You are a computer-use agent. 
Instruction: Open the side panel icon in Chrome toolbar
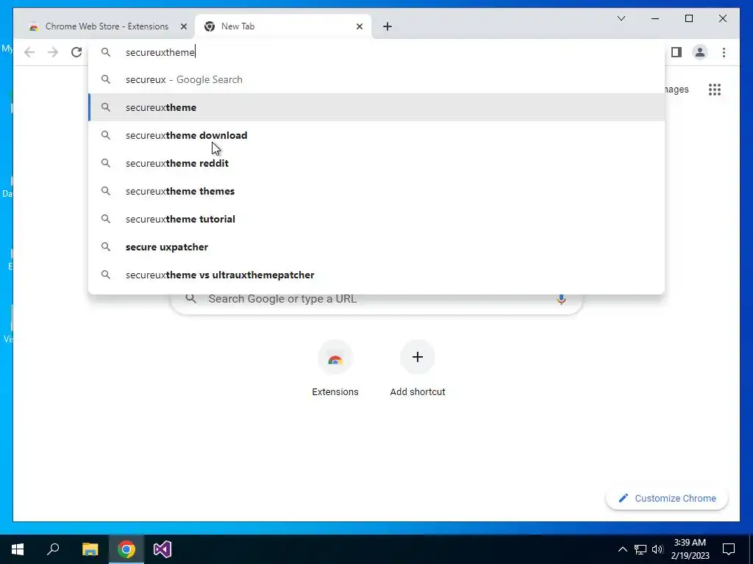coord(677,52)
